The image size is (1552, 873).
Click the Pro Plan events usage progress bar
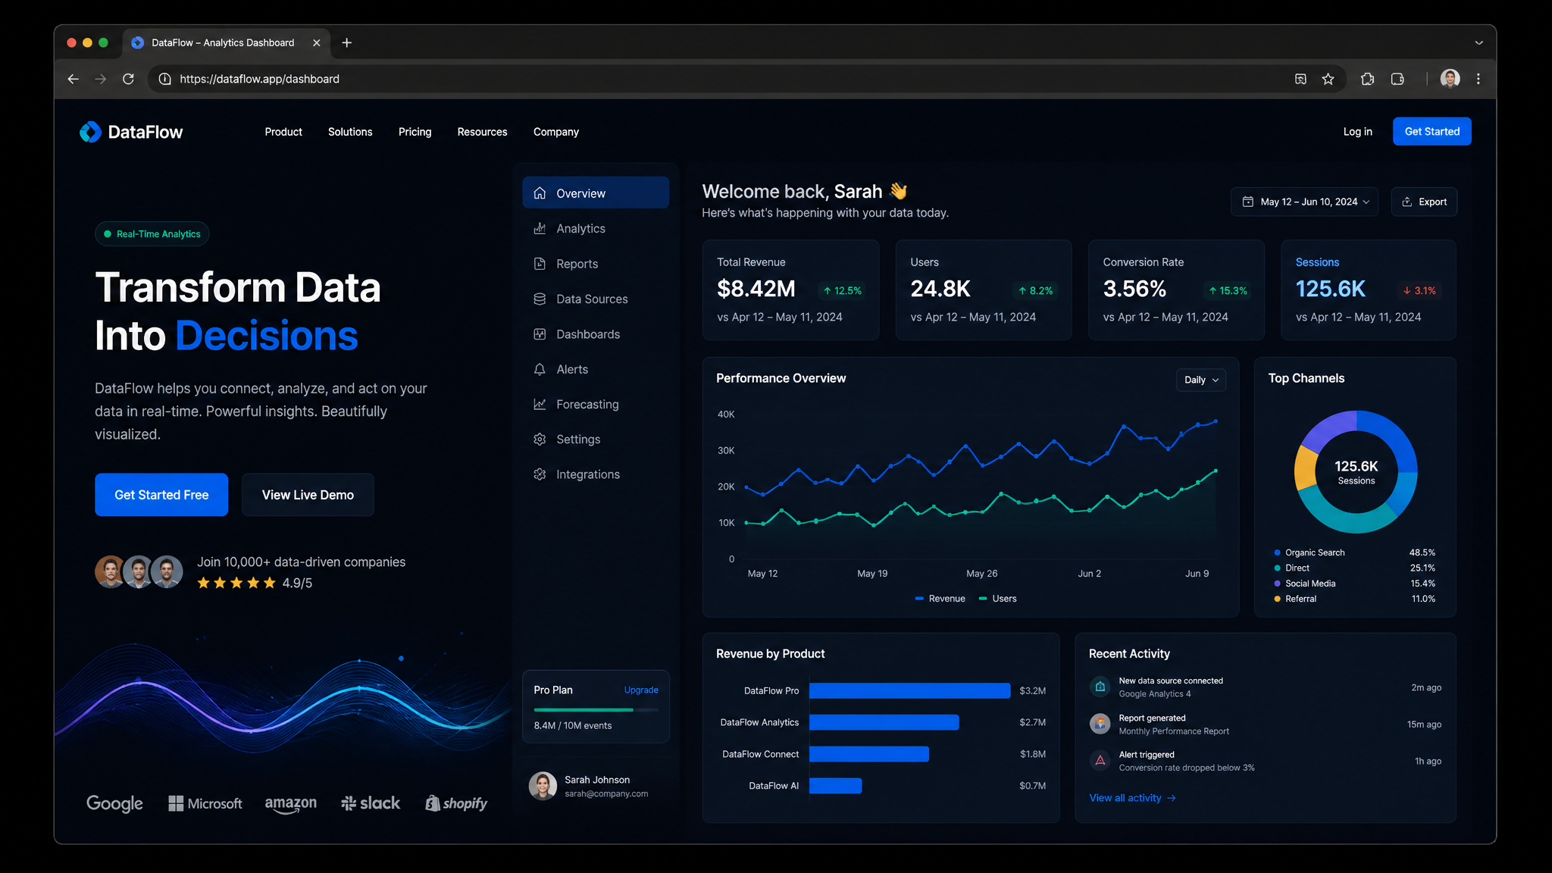[596, 710]
